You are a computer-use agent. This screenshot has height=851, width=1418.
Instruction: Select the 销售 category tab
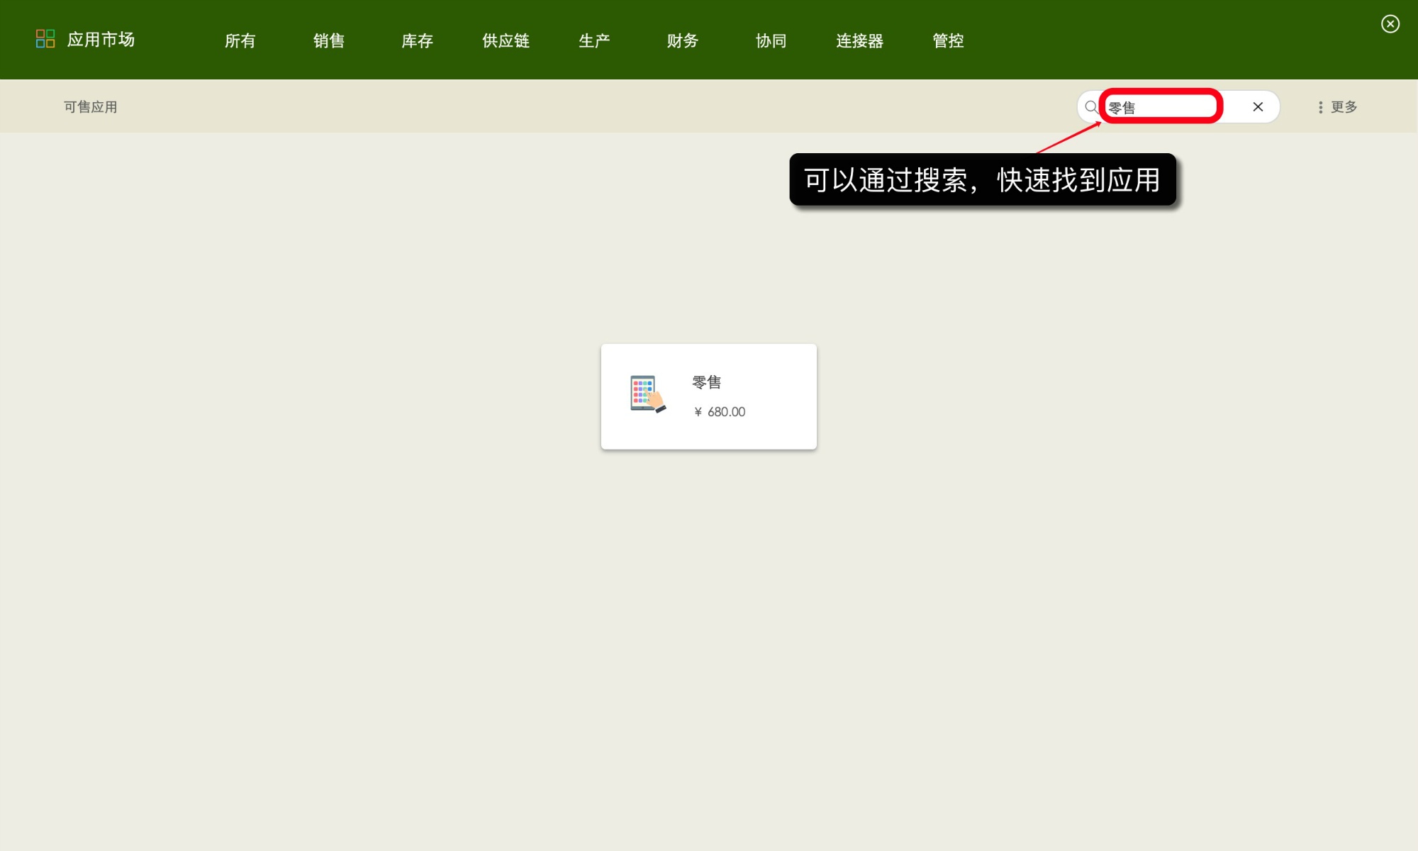click(329, 40)
